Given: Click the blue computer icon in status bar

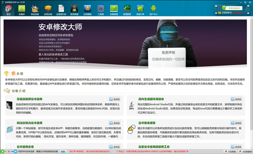Looking at the screenshot, I should pos(15,151).
